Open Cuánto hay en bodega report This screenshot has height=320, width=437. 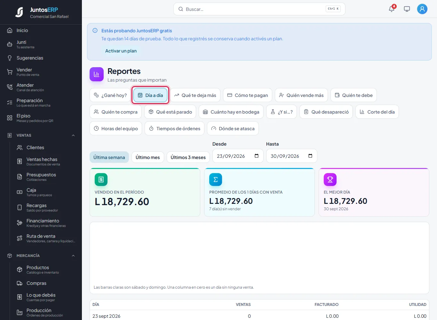pyautogui.click(x=231, y=112)
